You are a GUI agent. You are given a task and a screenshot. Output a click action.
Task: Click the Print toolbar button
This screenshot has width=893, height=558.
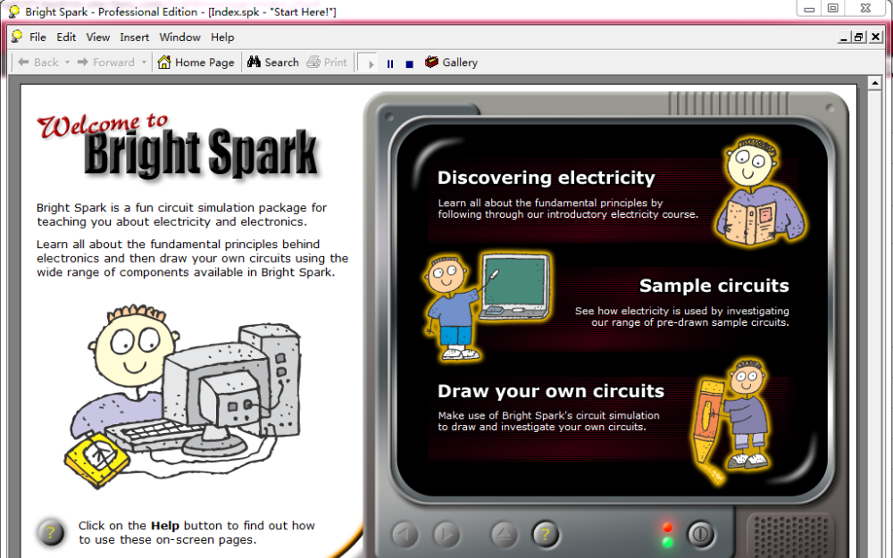pyautogui.click(x=327, y=62)
